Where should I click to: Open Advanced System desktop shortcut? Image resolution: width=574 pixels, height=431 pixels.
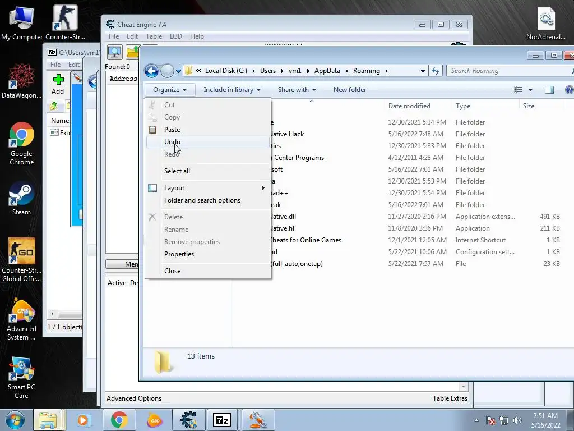(x=22, y=319)
